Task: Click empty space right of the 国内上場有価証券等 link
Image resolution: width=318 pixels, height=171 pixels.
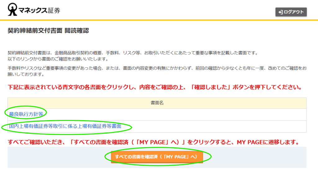Action: 217,126
